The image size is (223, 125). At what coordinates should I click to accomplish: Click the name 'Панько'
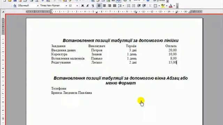97,58
